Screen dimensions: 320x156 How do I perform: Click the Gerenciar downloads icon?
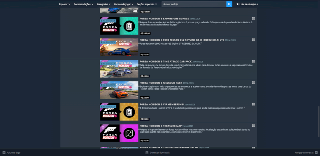147,152
